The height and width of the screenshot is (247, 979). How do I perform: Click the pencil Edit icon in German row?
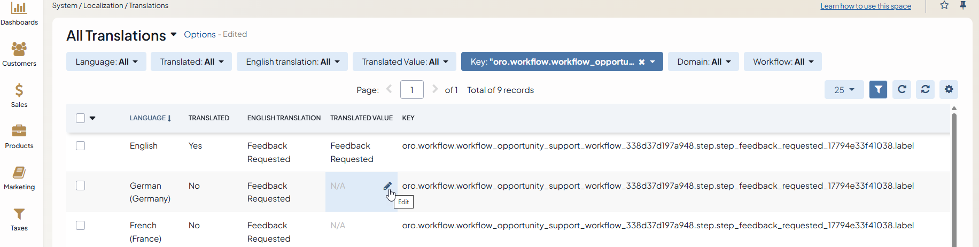[x=387, y=186]
